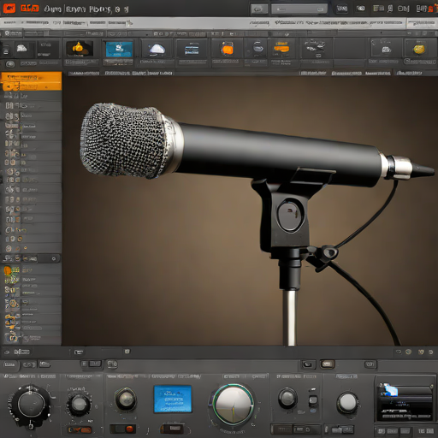Open the mini display panel with blue icon at bottom right
The image size is (438, 438).
[405, 399]
